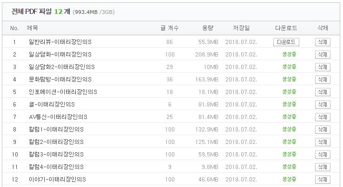Click the 제목 column header
Screen dimensions: 343x187
click(33, 28)
